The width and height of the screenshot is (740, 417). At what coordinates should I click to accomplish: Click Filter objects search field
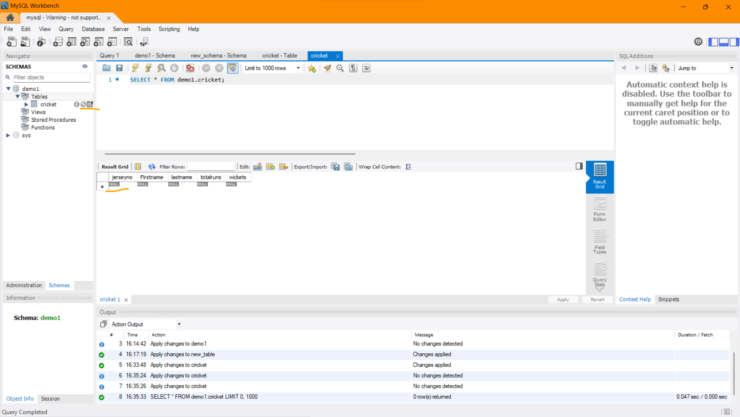point(51,77)
